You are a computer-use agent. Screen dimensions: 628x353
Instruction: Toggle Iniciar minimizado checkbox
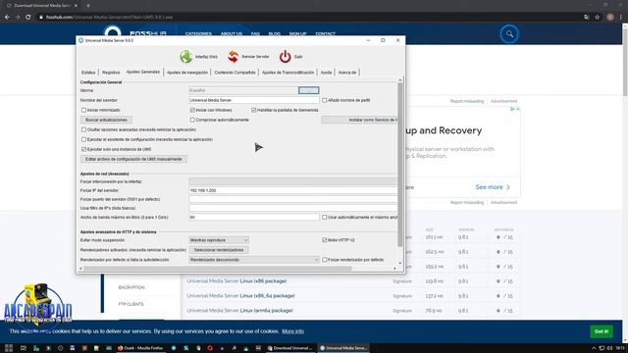point(83,110)
